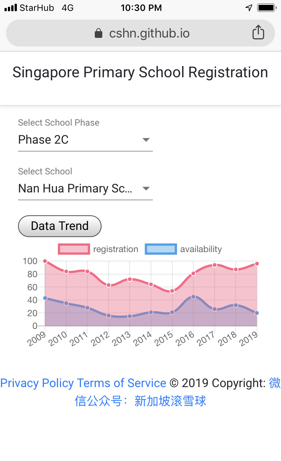Open the Privacy Policy link
Screen dimensions: 281x461
pyautogui.click(x=37, y=383)
